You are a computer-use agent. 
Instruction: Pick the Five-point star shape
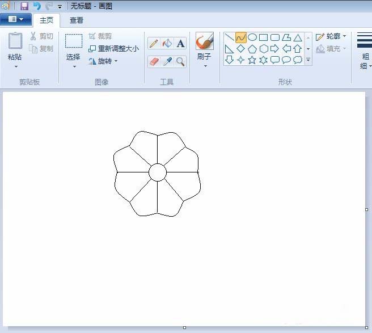click(x=252, y=60)
